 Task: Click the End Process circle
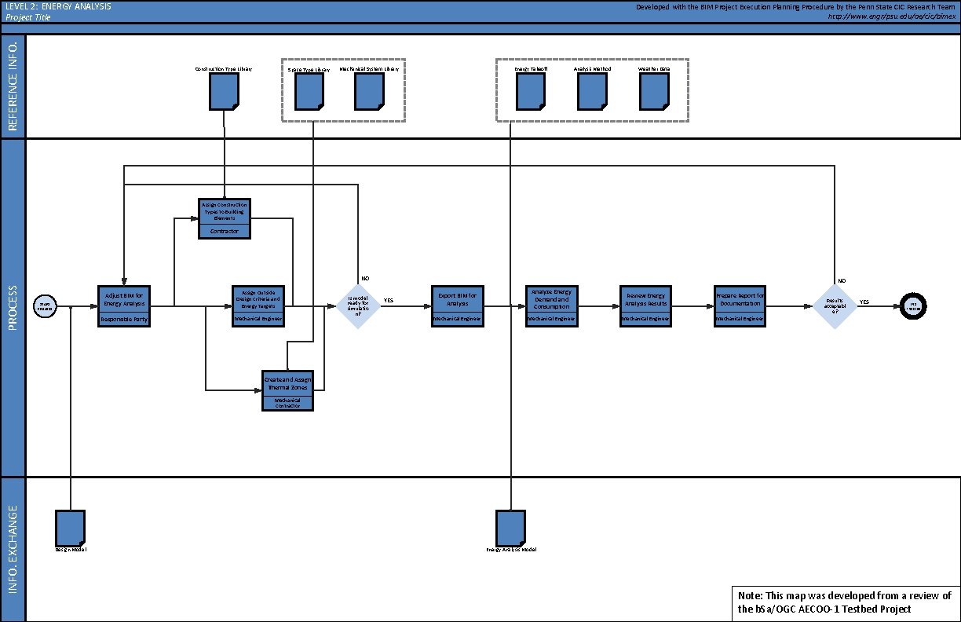[x=915, y=306]
